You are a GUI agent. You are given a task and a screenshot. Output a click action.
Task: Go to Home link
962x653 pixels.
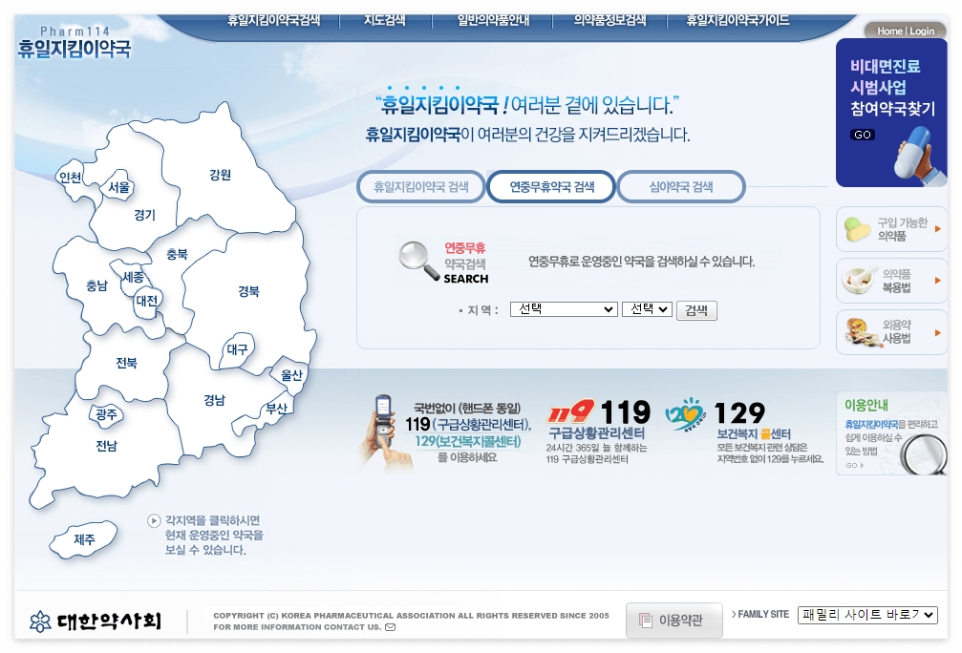tap(889, 31)
